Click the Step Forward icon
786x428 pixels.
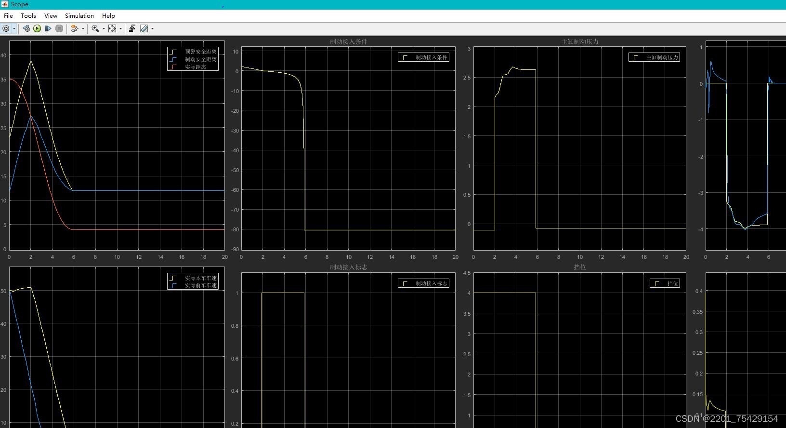[x=48, y=28]
